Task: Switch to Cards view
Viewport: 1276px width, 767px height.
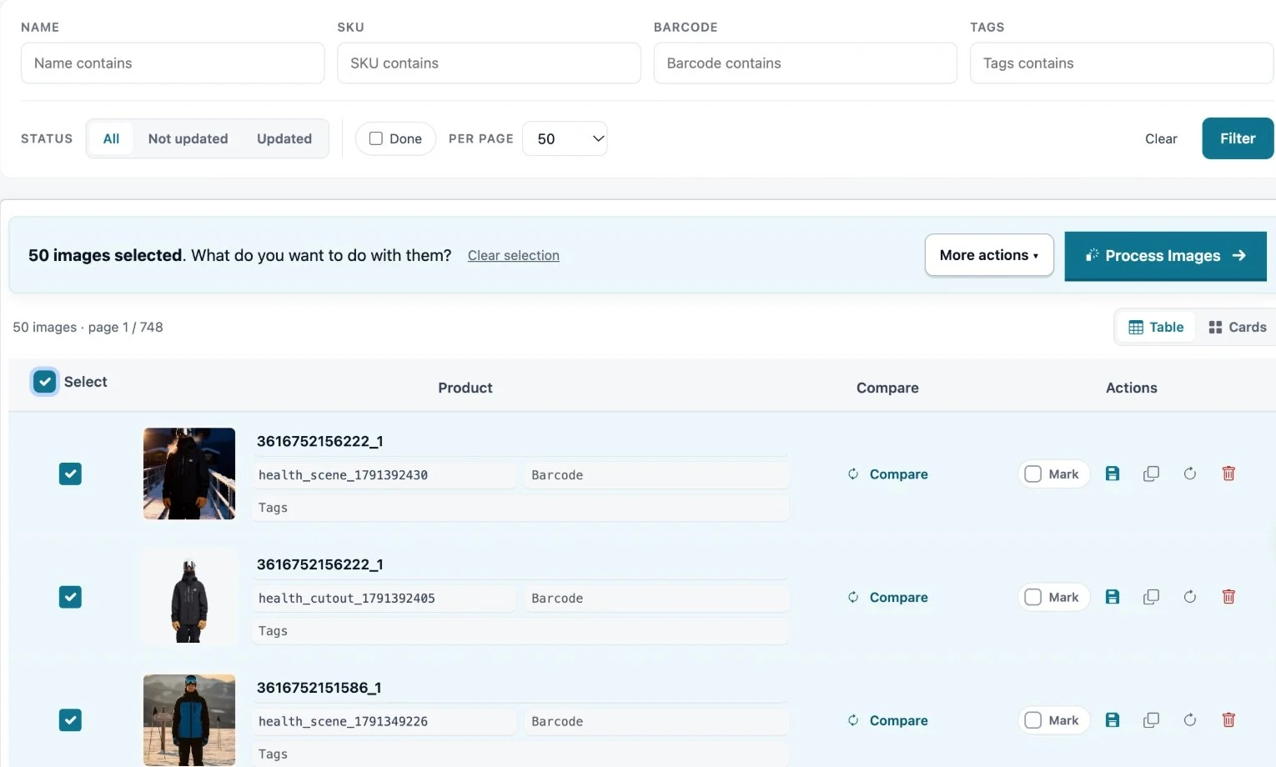Action: click(x=1238, y=327)
